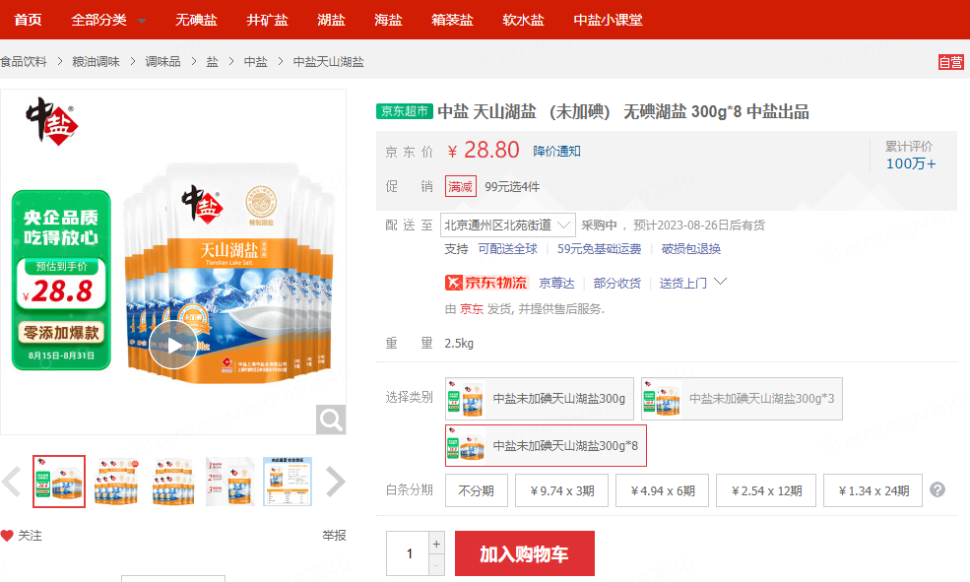
Task: Open the 海盐 category
Action: coord(388,20)
